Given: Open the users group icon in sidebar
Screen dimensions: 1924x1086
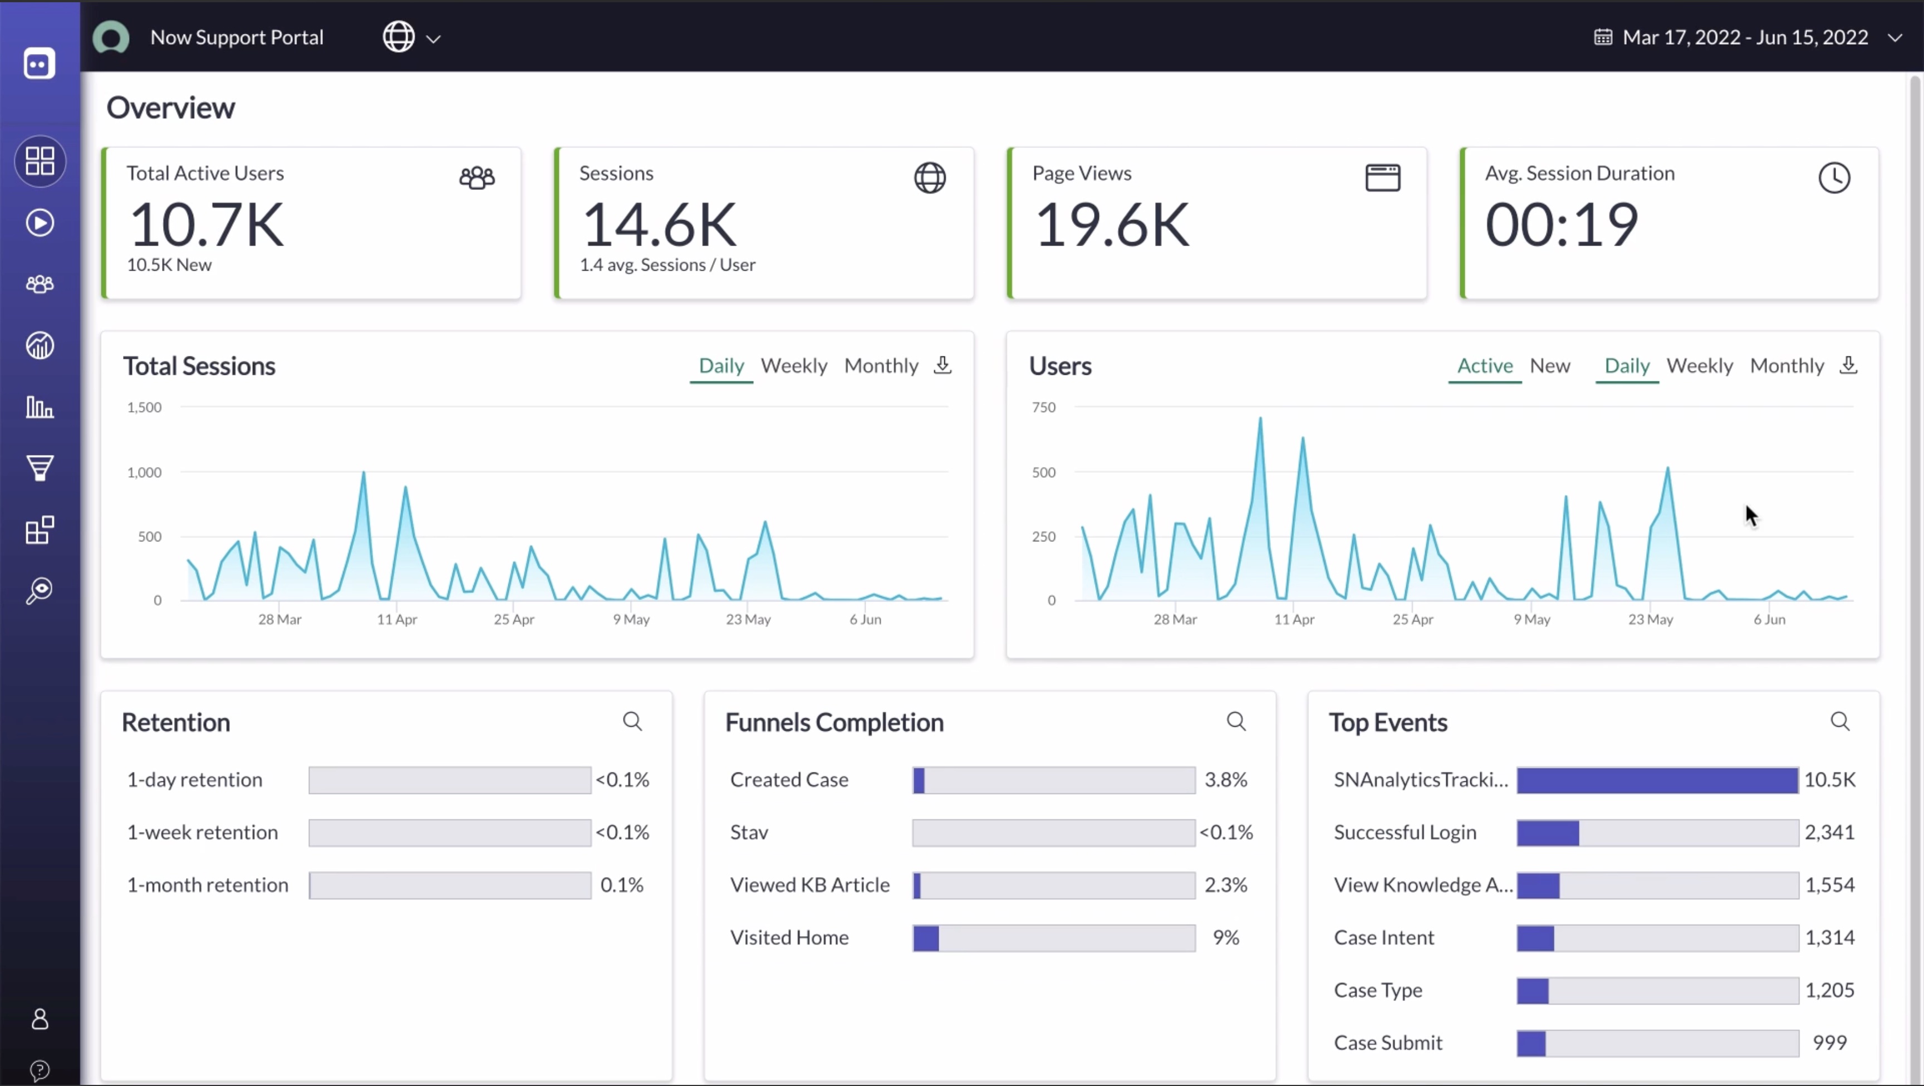Looking at the screenshot, I should pyautogui.click(x=40, y=284).
